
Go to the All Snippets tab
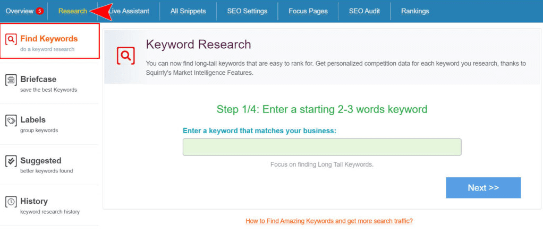coord(188,11)
